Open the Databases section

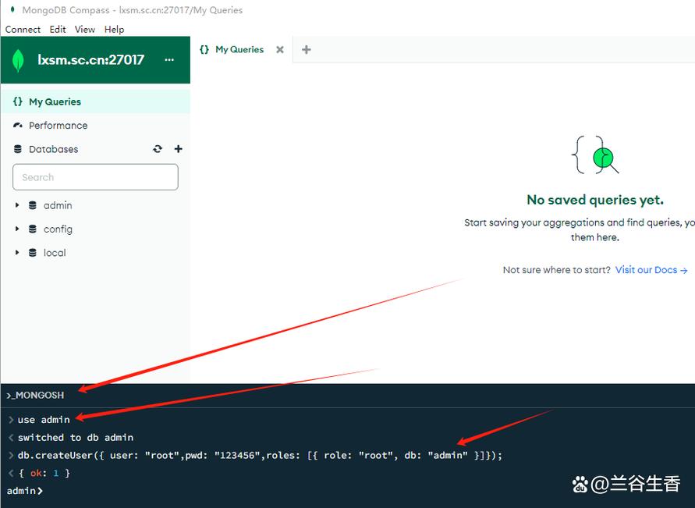coord(53,149)
